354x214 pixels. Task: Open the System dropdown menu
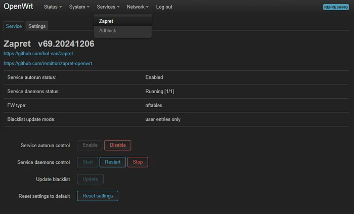[79, 7]
